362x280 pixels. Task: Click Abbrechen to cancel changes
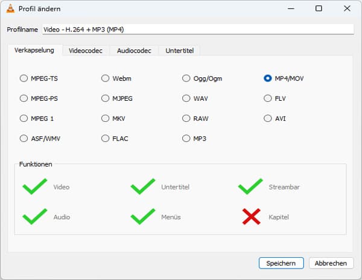[x=331, y=263]
